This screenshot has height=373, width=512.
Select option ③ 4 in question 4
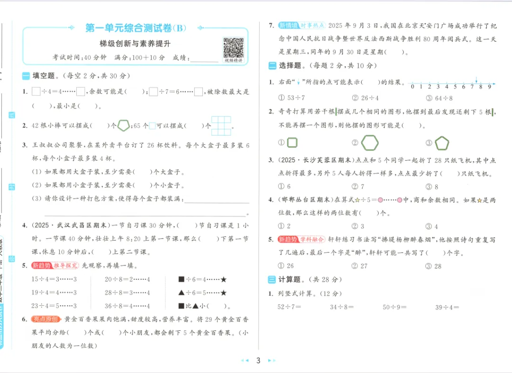point(432,227)
